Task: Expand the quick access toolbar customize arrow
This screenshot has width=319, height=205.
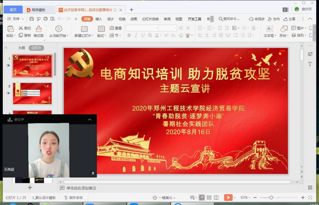Action: pos(76,19)
